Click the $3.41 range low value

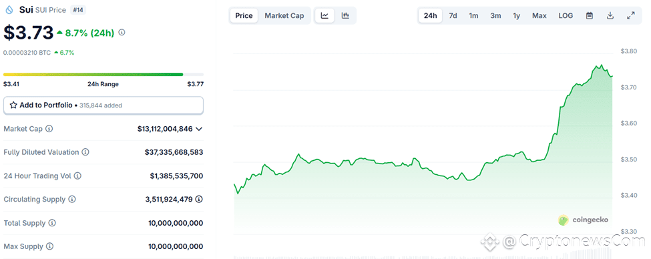coord(11,84)
